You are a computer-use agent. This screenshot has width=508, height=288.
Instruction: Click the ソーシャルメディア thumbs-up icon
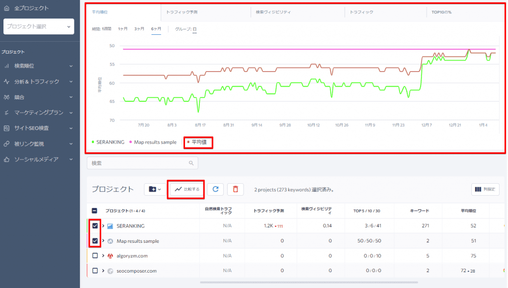[x=6, y=159]
